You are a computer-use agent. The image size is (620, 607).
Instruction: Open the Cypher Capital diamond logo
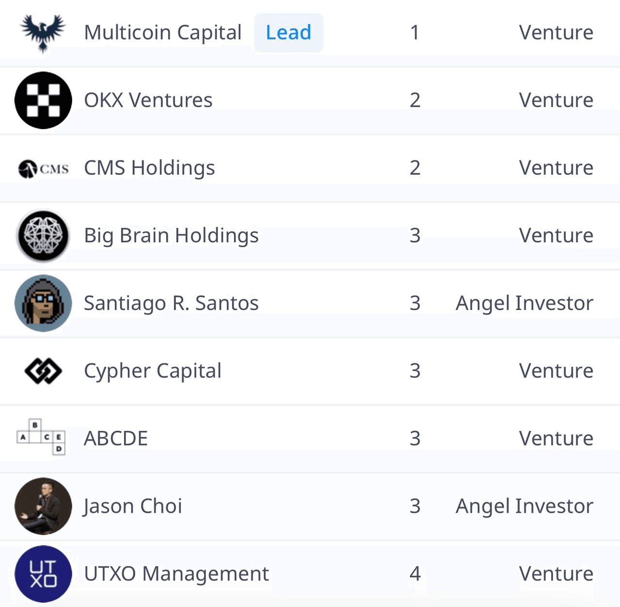pos(43,371)
